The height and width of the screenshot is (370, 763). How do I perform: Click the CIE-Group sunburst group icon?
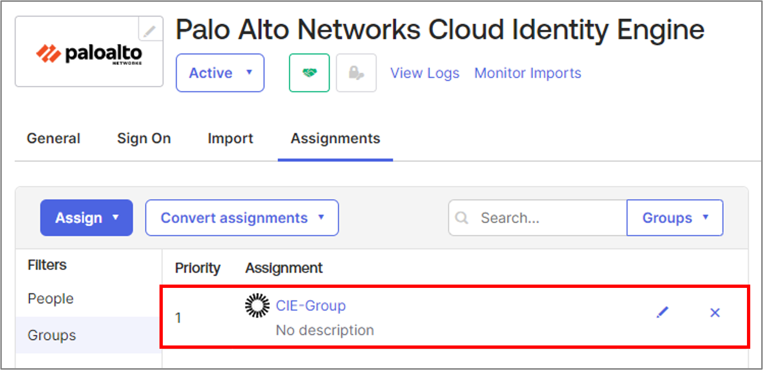click(257, 305)
